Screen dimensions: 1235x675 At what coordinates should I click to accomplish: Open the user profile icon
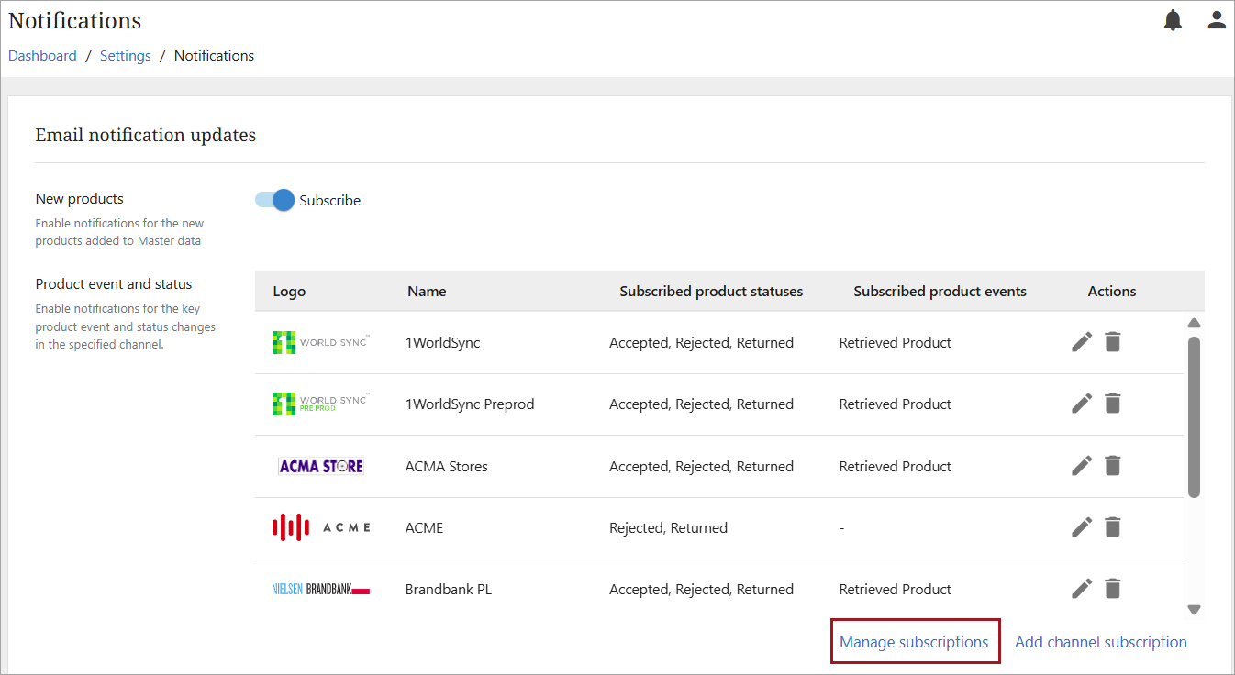coord(1217,20)
